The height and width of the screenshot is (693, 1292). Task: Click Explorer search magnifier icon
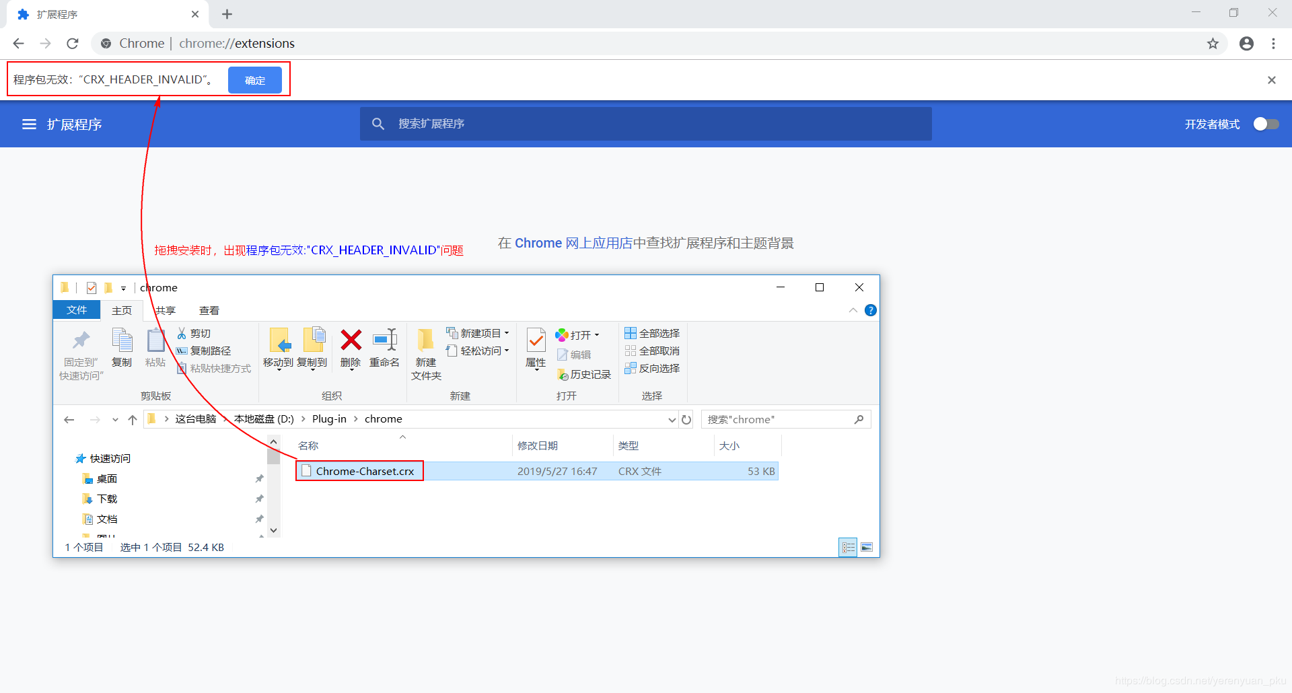click(859, 419)
